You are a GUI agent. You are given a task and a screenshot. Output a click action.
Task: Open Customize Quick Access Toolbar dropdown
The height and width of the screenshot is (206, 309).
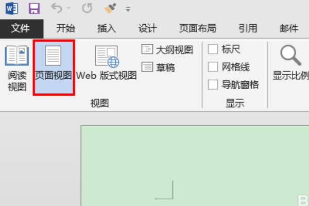pyautogui.click(x=128, y=9)
